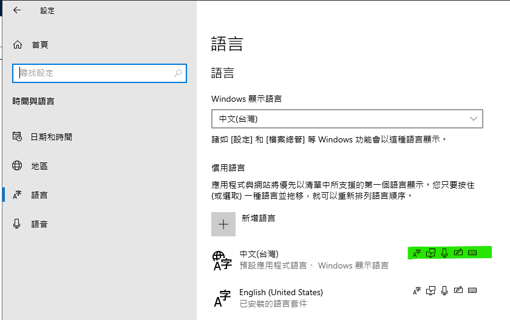Click 中文(台灣) handwriting feature icon
Screen dimensions: 510x320
pos(458,252)
